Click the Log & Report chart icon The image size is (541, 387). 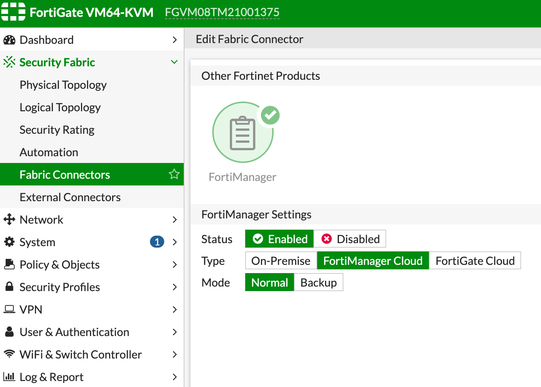tap(9, 377)
